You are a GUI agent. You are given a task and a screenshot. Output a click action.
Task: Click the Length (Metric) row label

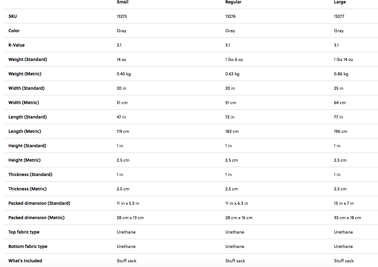pos(25,131)
